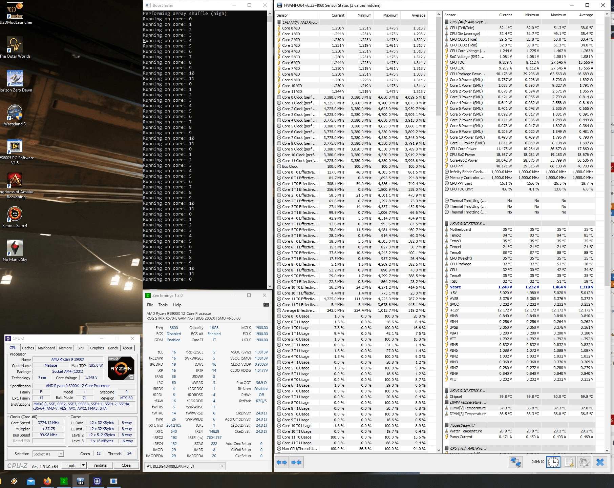614x488 pixels.
Task: Click the AMD Ryzen 9 logo in CPU-Z
Action: [x=121, y=368]
